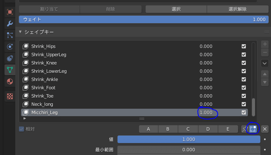Open the shape key specials dropdown menu
Screen dimensions: 271x155
pyautogui.click(x=265, y=63)
